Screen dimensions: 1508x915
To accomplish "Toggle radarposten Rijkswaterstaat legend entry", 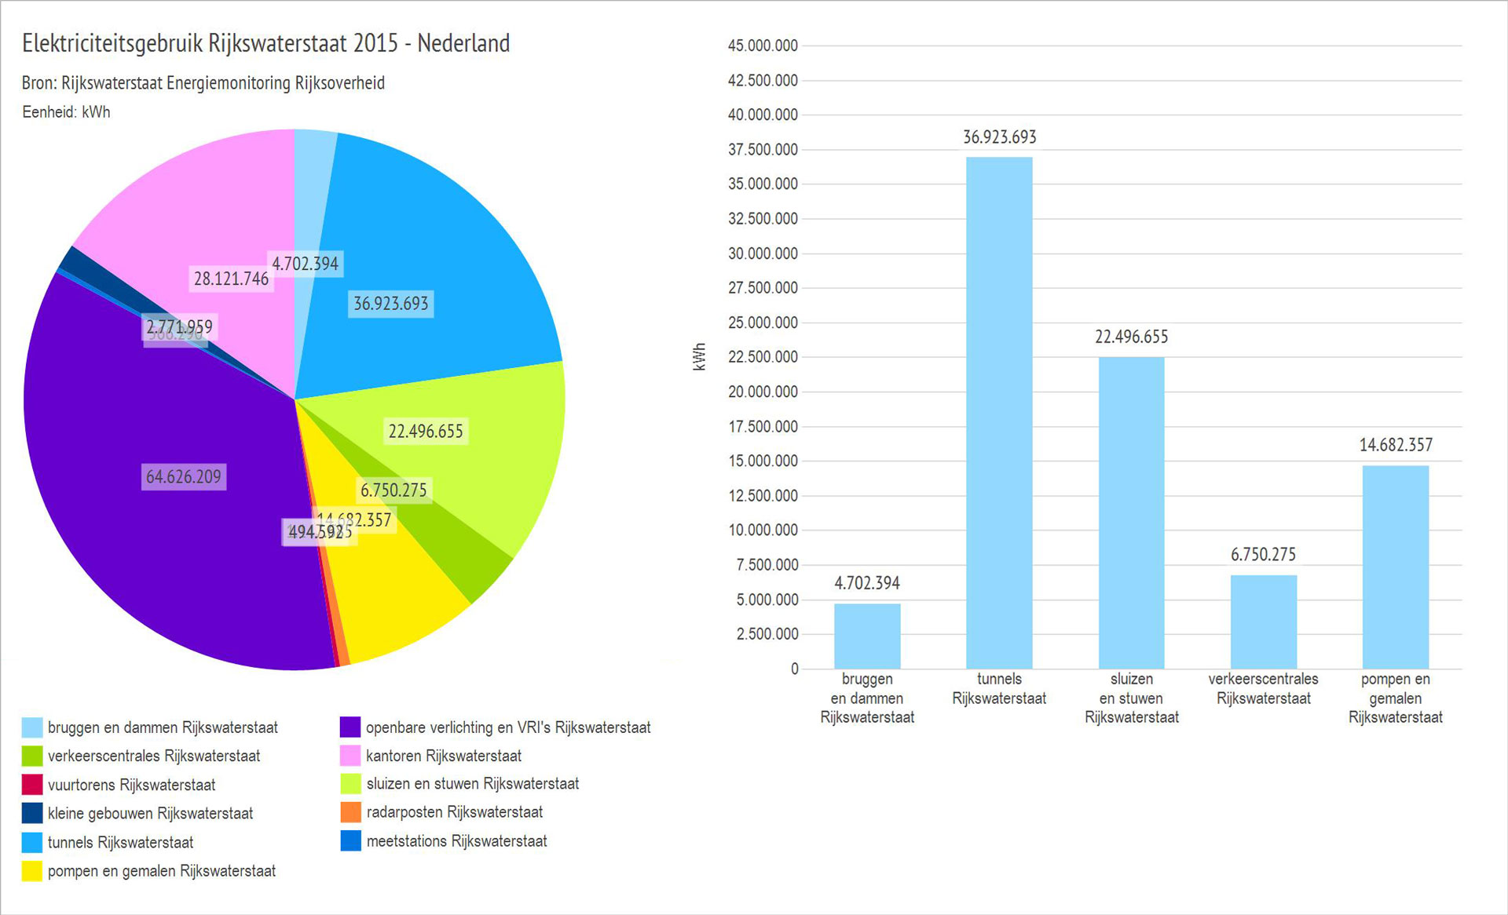I will [454, 812].
